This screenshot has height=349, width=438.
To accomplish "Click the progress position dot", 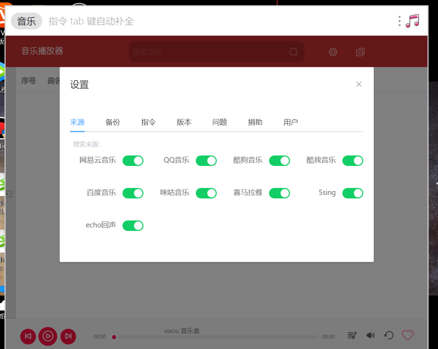I will (x=114, y=337).
